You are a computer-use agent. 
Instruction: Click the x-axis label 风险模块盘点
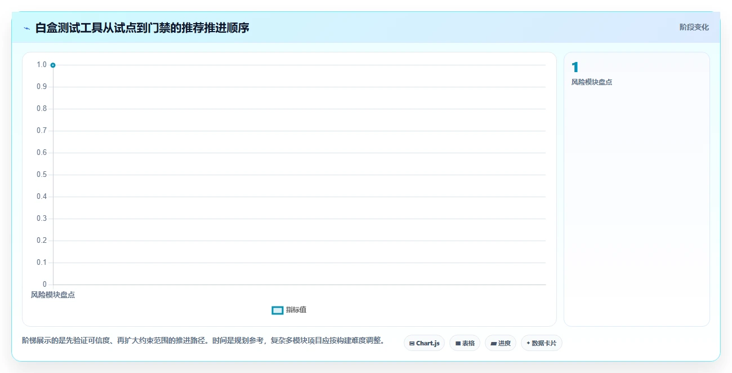click(x=53, y=295)
